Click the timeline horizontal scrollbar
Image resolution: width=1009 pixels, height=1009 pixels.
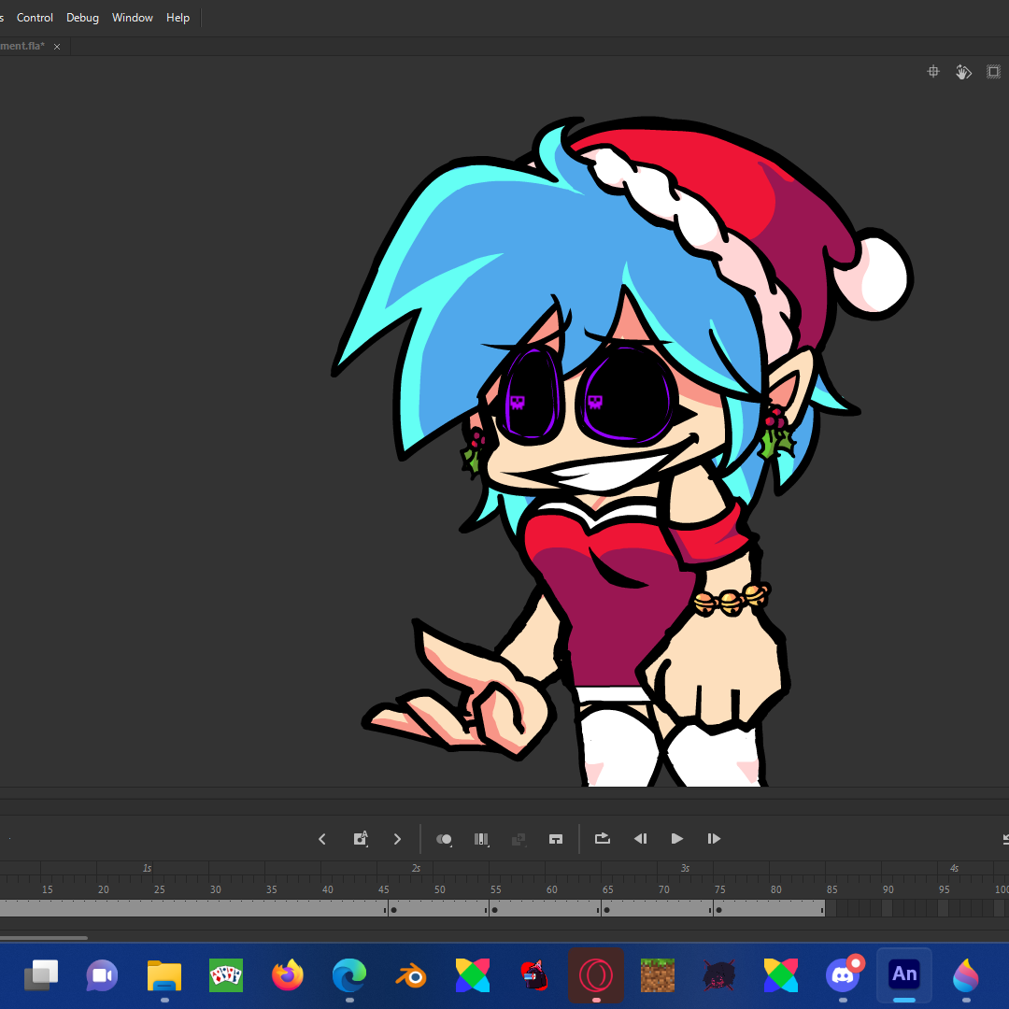(43, 938)
